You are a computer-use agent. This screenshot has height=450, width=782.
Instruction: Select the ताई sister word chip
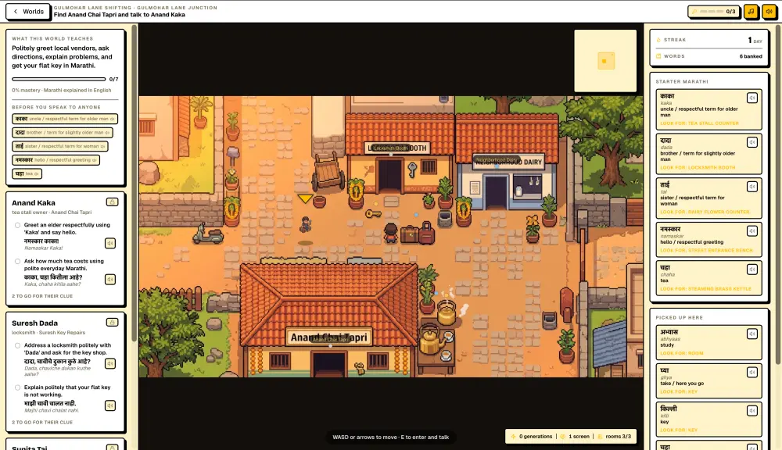point(60,146)
